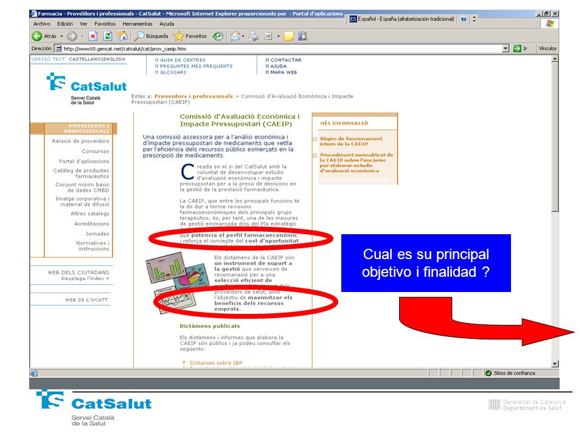This screenshot has height=438, width=584.
Task: Open Portal d'aplicacions sidebar link
Action: 84,161
